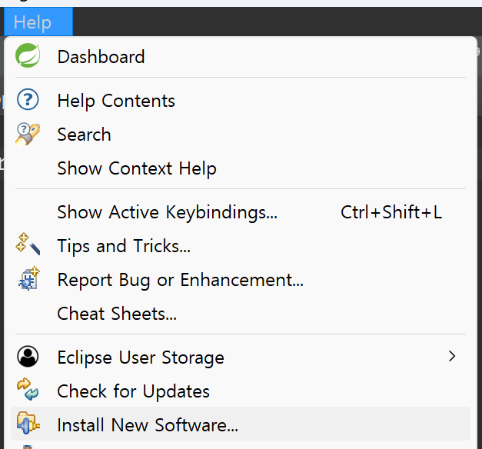Close the open Help menu header

[33, 22]
